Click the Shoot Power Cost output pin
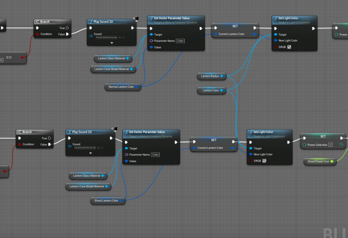 pyautogui.click(x=332, y=161)
